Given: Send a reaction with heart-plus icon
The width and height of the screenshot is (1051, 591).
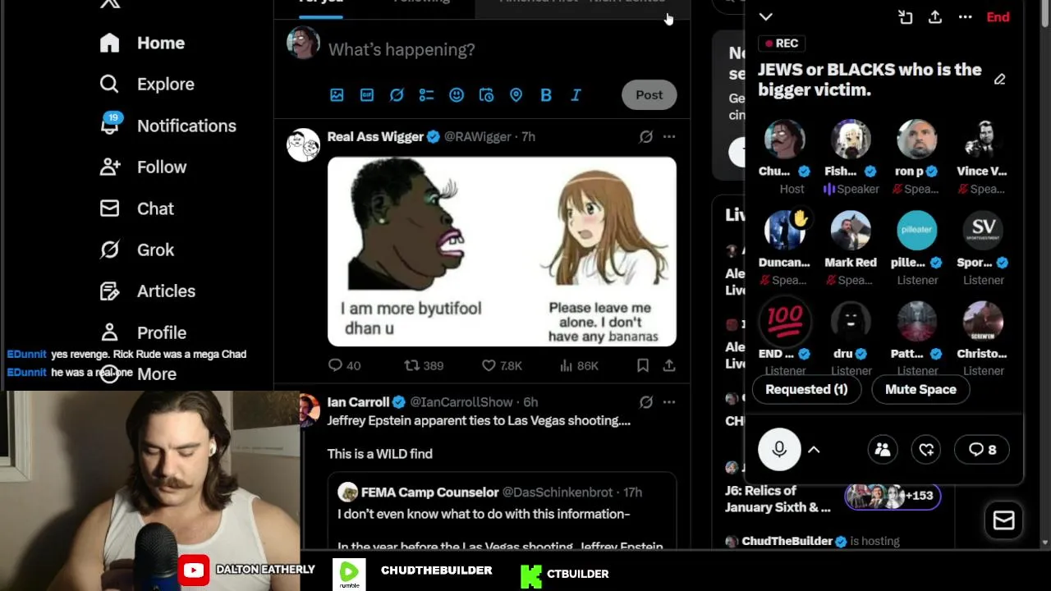Looking at the screenshot, I should click(926, 450).
